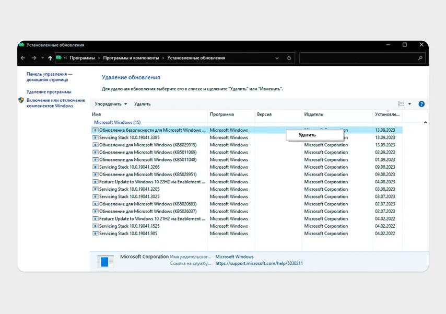This screenshot has width=446, height=314.
Task: Click icon of Servicing Stack 10.0.19041.1525
Action: pos(96,226)
